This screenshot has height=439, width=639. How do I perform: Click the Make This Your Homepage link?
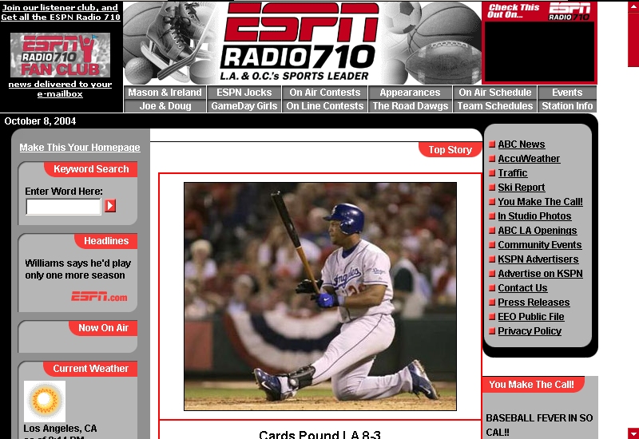tap(79, 148)
